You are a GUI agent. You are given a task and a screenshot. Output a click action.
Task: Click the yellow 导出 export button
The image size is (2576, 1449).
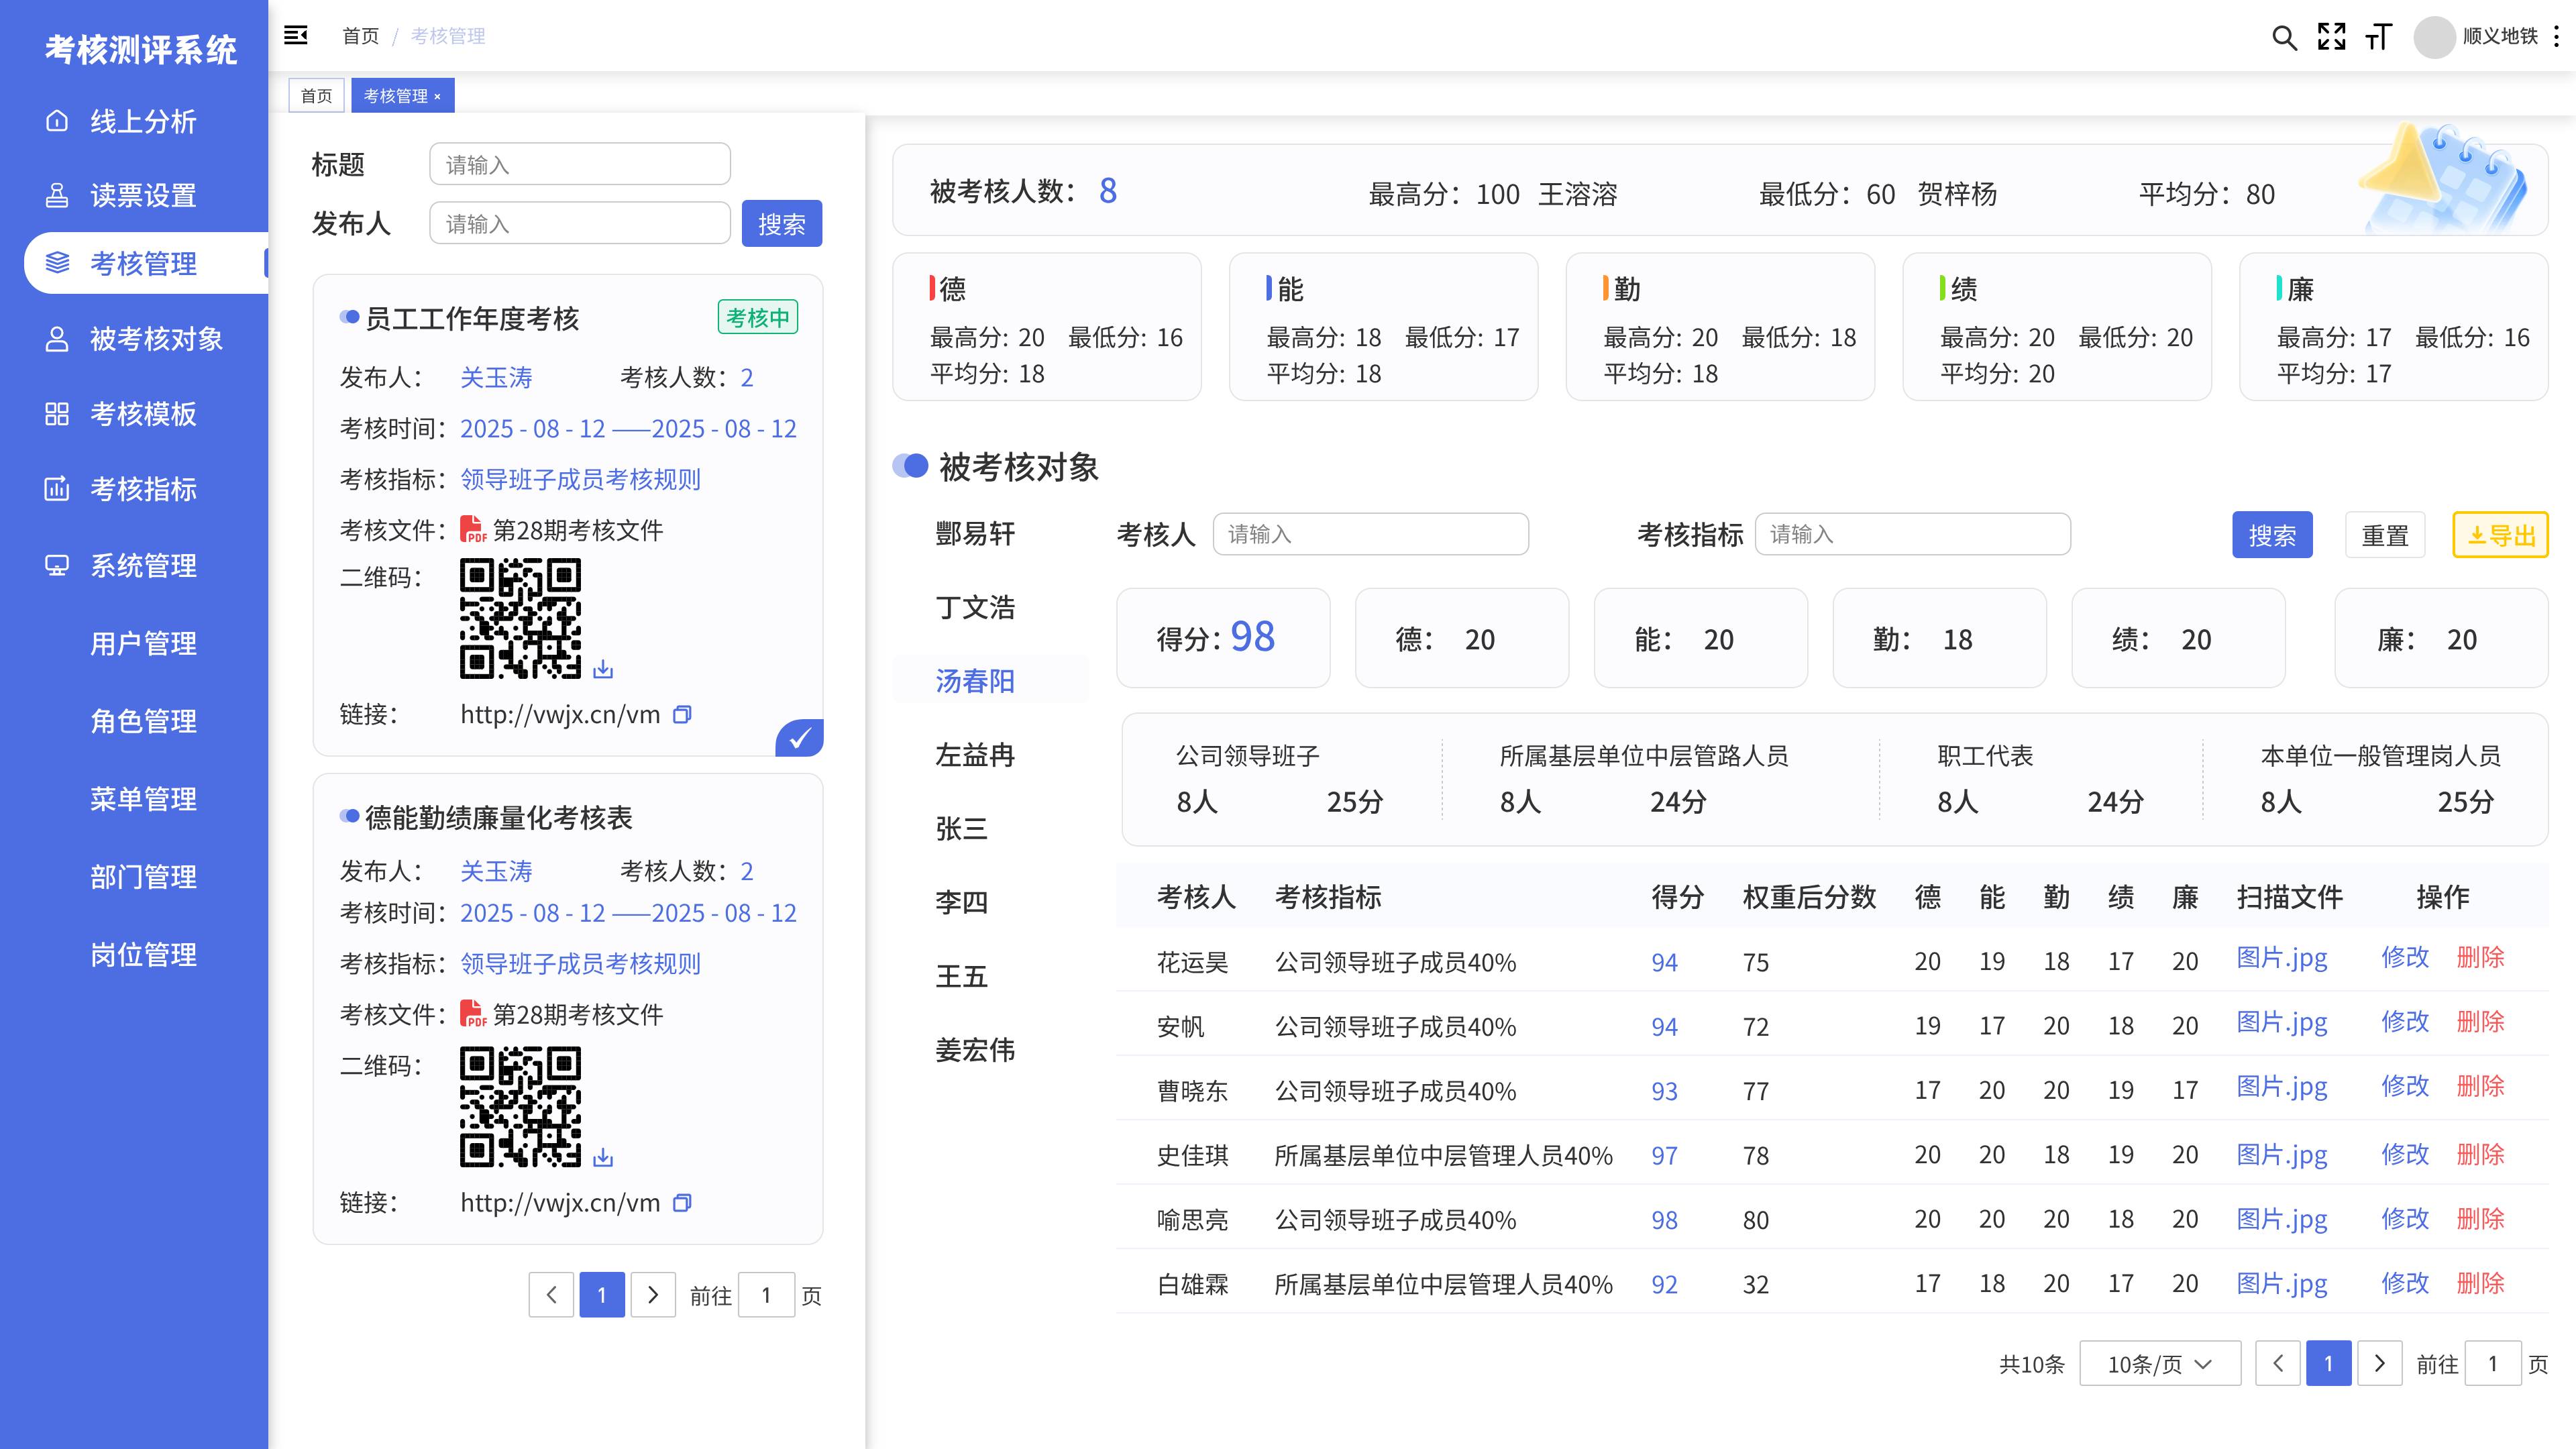pos(2499,535)
